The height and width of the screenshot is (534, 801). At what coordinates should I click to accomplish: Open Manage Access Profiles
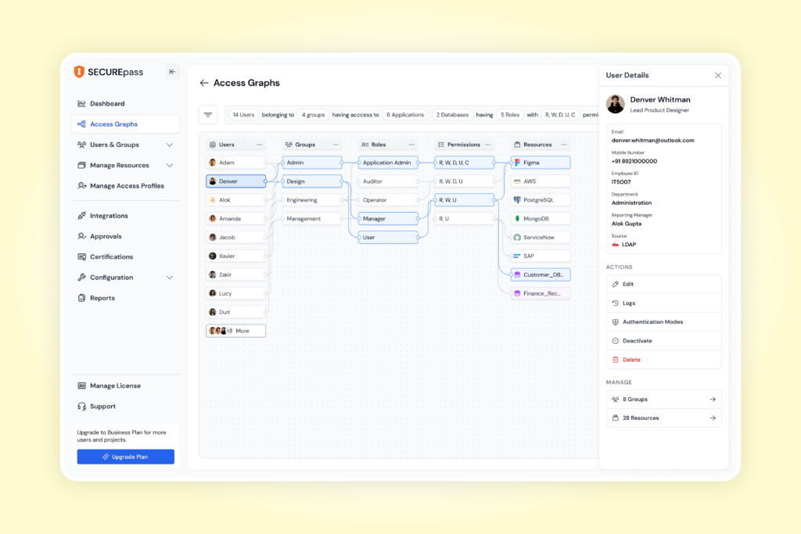(126, 186)
